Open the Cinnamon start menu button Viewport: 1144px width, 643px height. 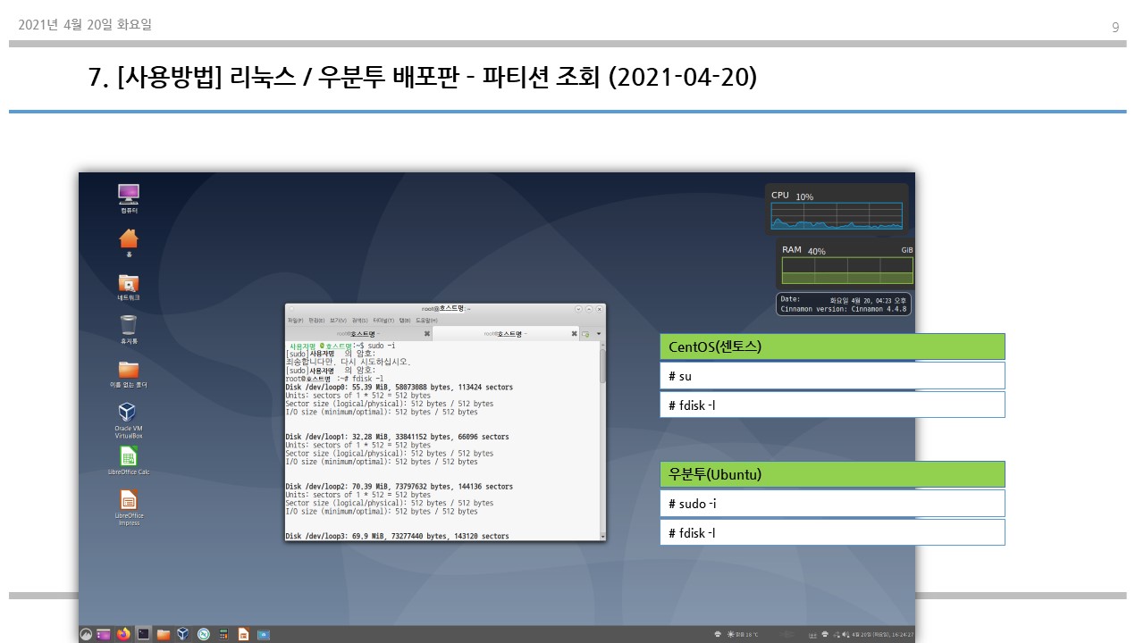pos(86,634)
